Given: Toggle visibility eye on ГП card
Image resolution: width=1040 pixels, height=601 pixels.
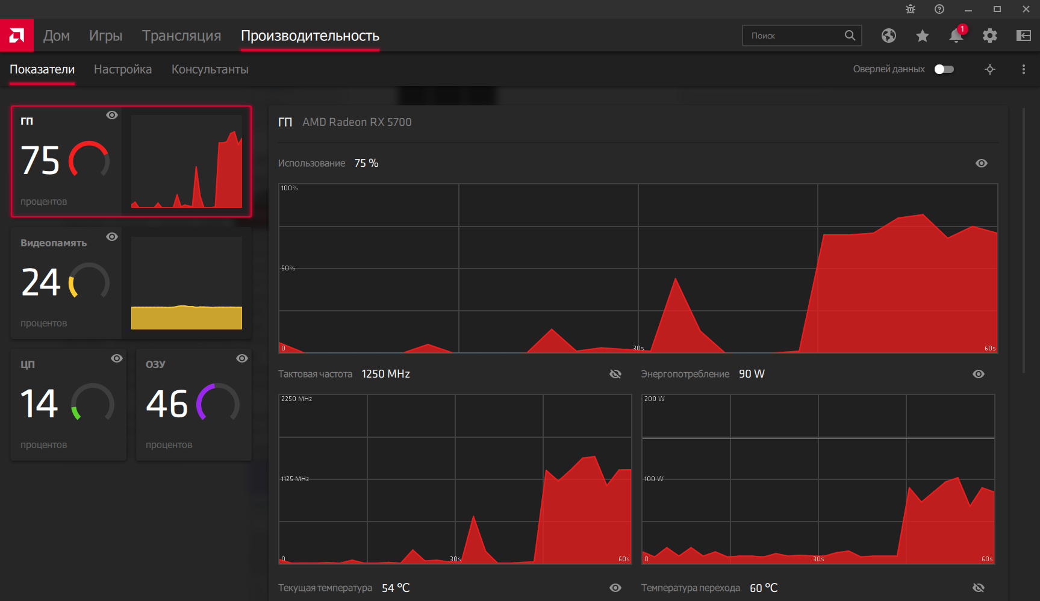Looking at the screenshot, I should coord(112,115).
